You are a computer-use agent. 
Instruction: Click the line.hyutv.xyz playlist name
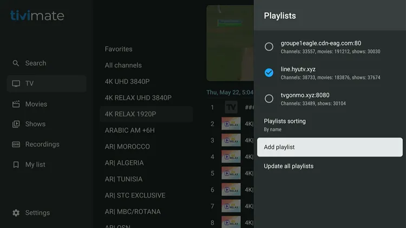pos(298,69)
